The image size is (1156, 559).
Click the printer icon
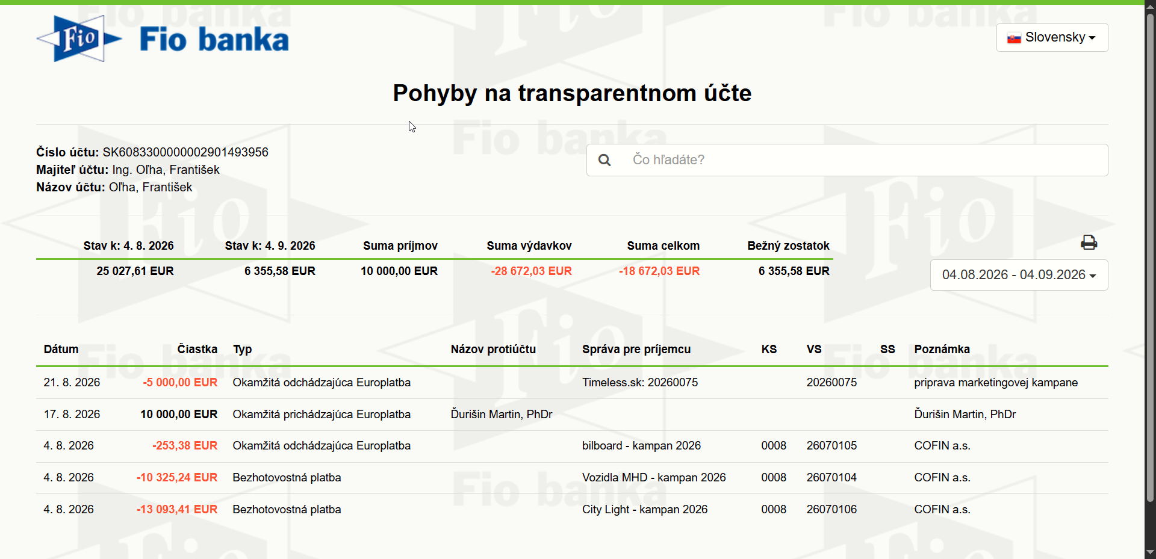1089,242
